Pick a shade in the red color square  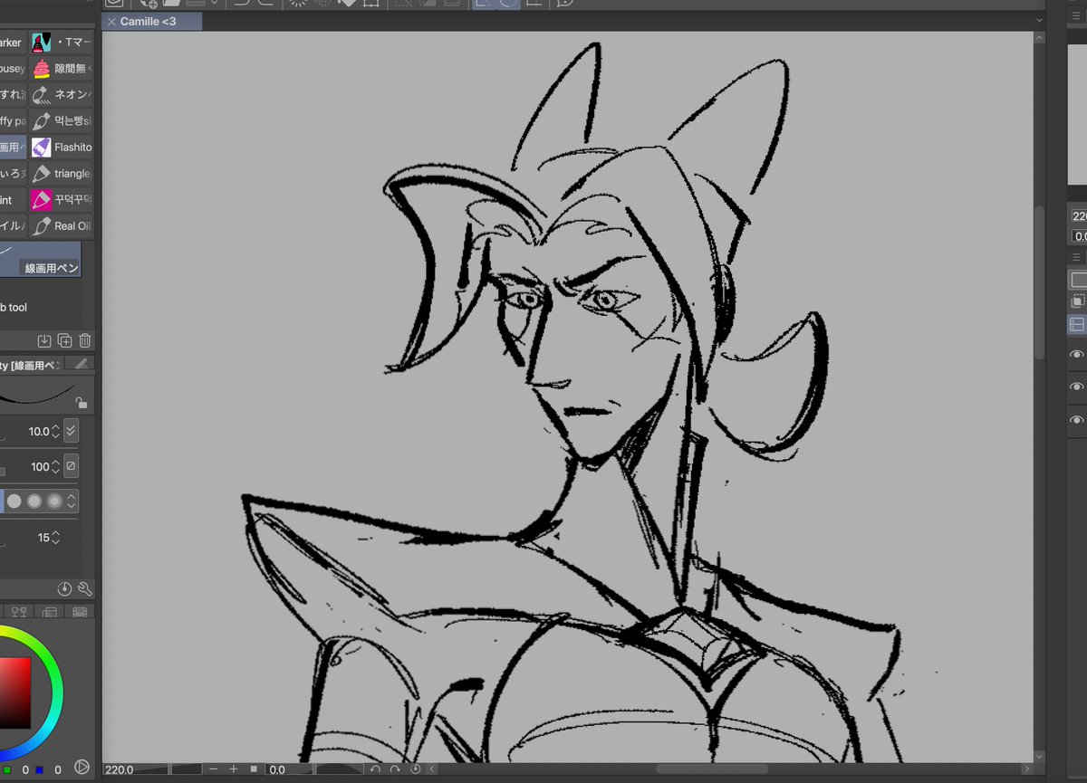(14, 692)
